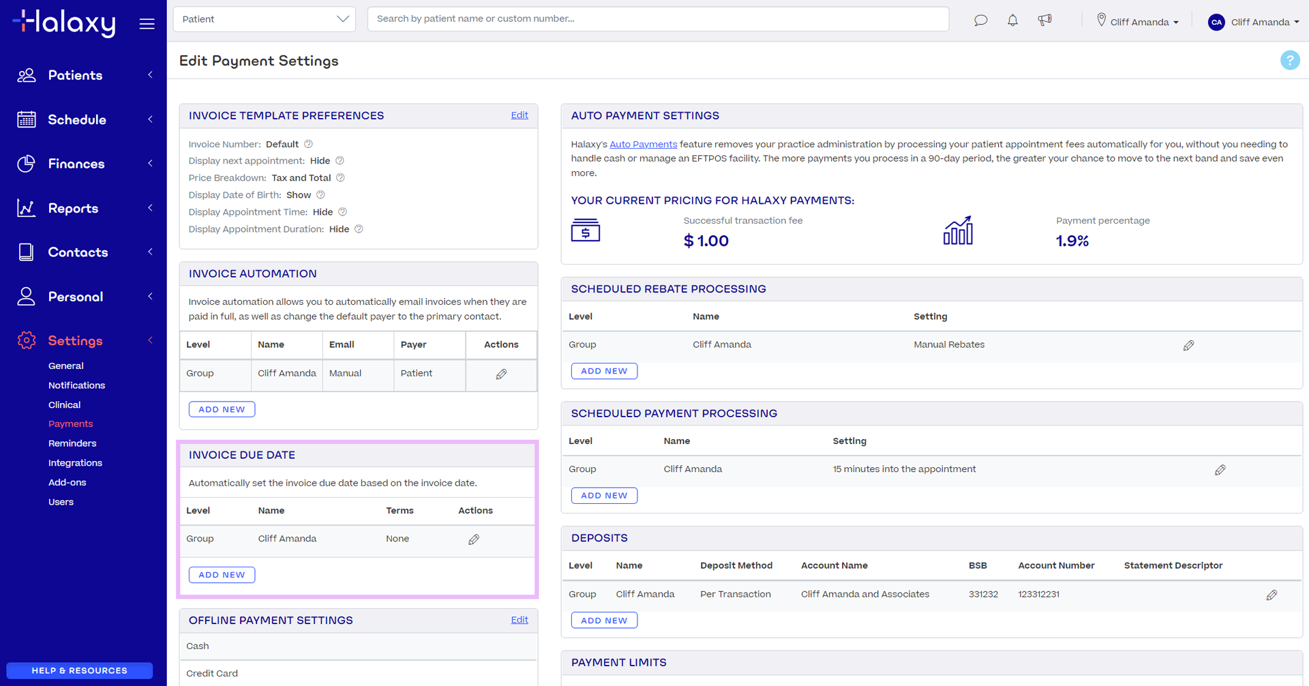Open the Patient search type dropdown
The image size is (1309, 686).
coord(265,19)
